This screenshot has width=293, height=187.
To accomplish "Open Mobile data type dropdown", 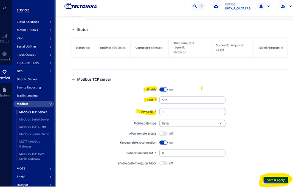I will click(192, 123).
